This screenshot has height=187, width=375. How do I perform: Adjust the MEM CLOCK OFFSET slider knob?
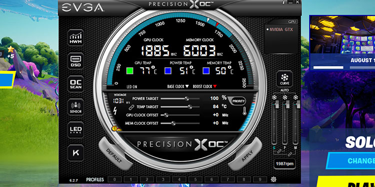[x=173, y=123]
